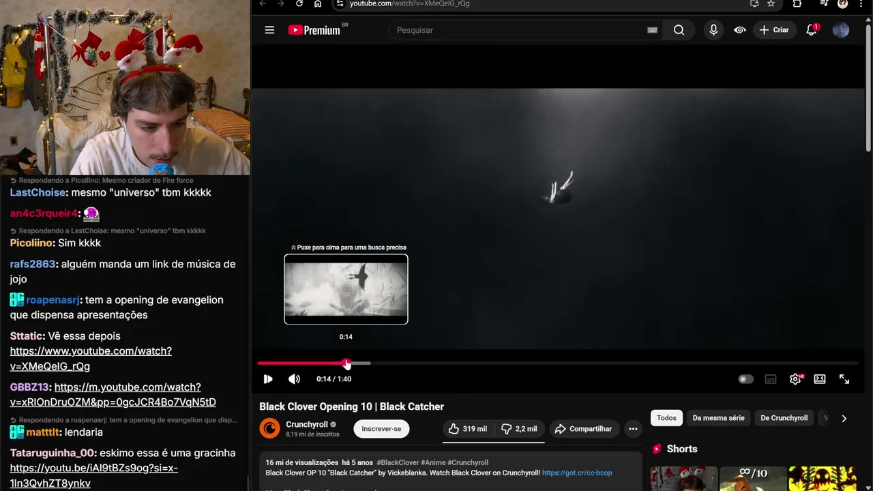
Task: Go to browser home page
Action: tap(318, 3)
